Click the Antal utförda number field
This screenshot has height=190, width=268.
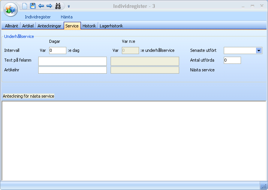coord(232,60)
